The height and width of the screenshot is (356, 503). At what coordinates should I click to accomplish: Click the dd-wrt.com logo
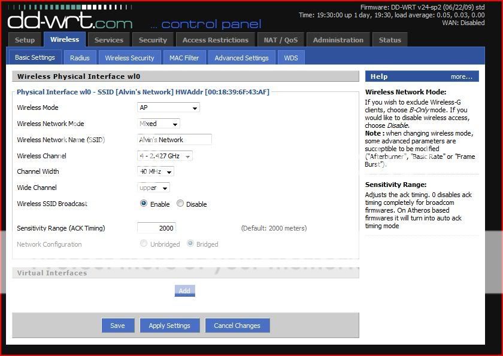pyautogui.click(x=70, y=21)
